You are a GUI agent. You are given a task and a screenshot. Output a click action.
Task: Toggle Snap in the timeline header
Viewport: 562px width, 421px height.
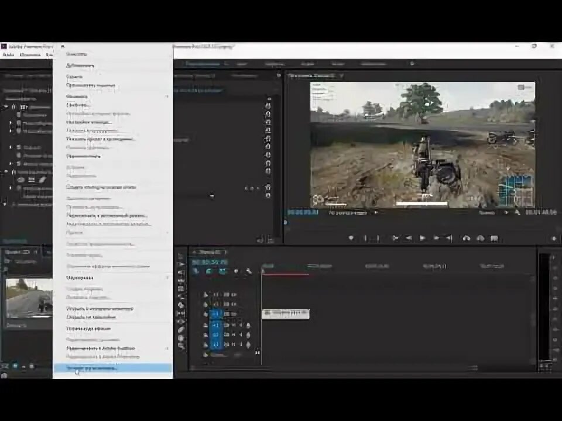tap(208, 272)
